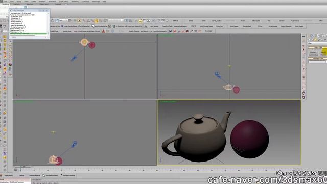Open the Help menu

tap(104, 1)
